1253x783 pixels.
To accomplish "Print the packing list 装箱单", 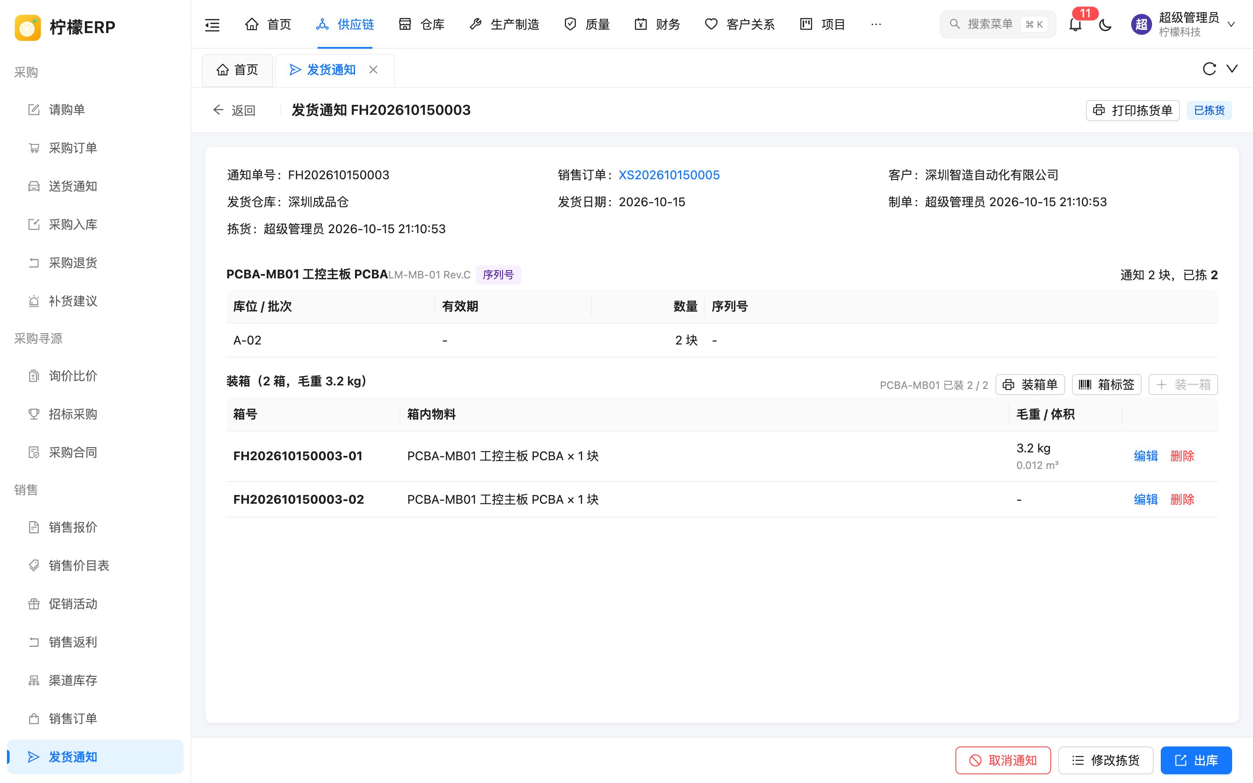I will [x=1029, y=385].
